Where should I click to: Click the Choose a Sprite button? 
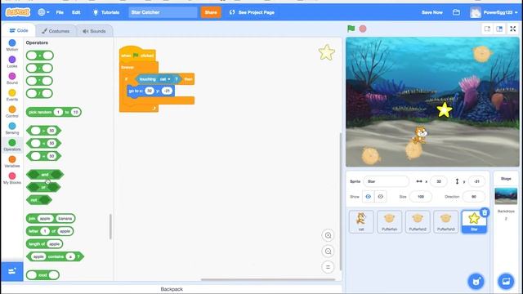tap(476, 281)
